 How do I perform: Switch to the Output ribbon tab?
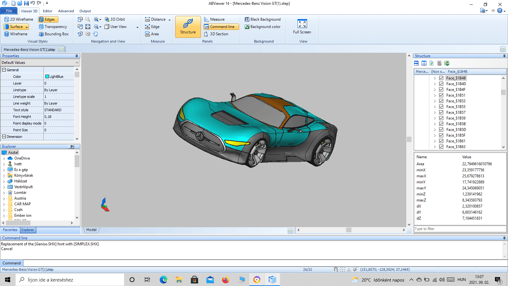(x=85, y=11)
